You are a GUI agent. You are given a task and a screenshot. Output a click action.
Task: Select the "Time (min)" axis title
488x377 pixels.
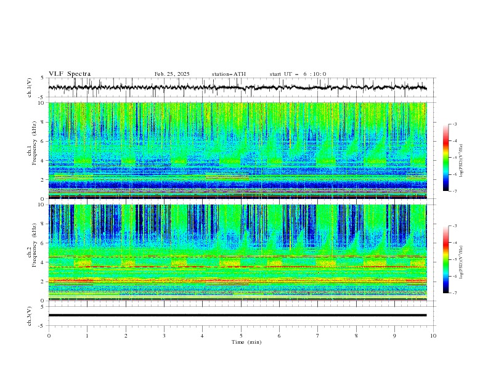pyautogui.click(x=246, y=342)
